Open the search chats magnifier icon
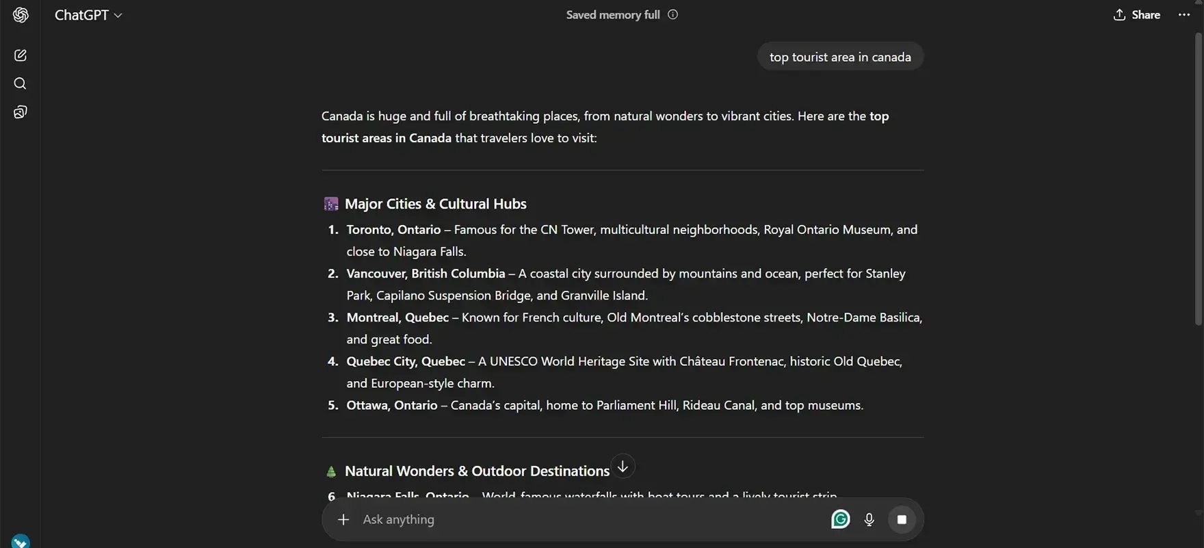The image size is (1204, 548). coord(21,83)
